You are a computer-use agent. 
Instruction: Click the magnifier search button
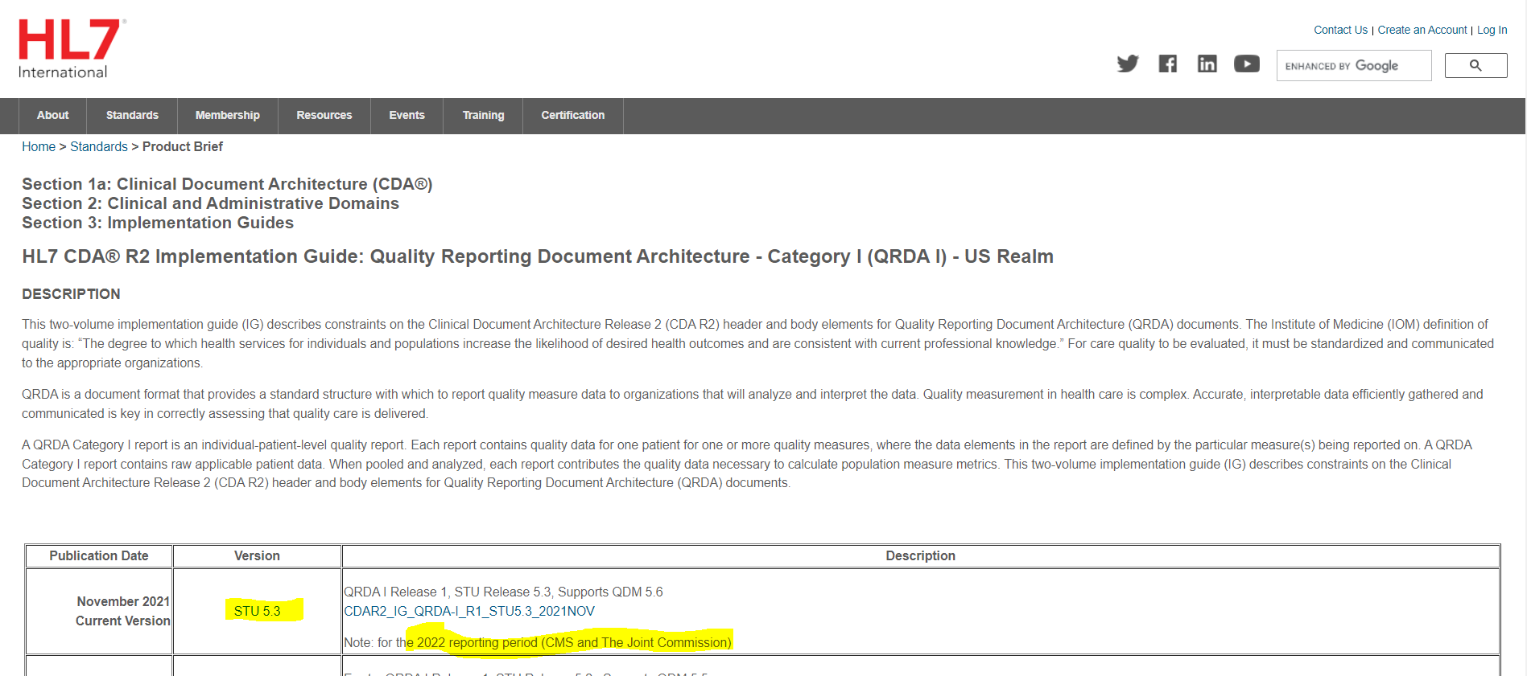(x=1475, y=66)
